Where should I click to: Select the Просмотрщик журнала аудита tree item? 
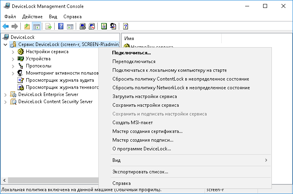(60, 81)
